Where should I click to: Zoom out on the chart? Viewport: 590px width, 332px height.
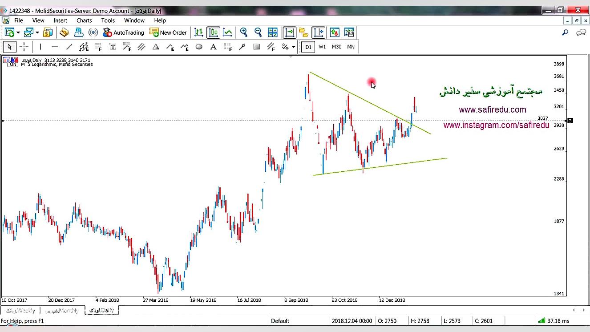pyautogui.click(x=258, y=32)
